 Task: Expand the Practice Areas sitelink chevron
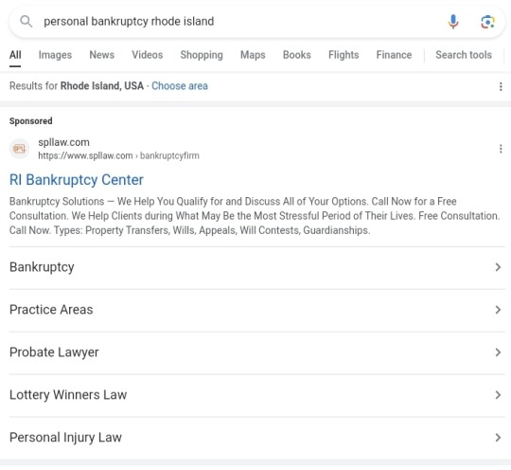pos(498,310)
